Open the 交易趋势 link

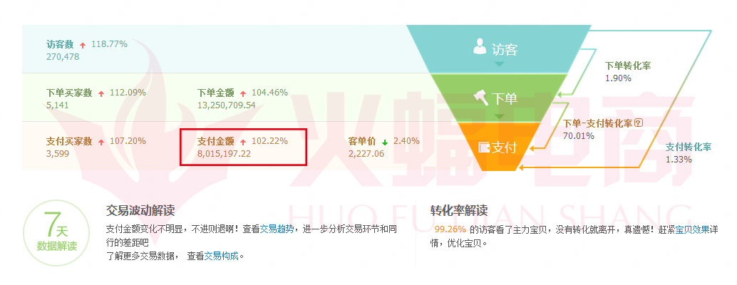277,229
